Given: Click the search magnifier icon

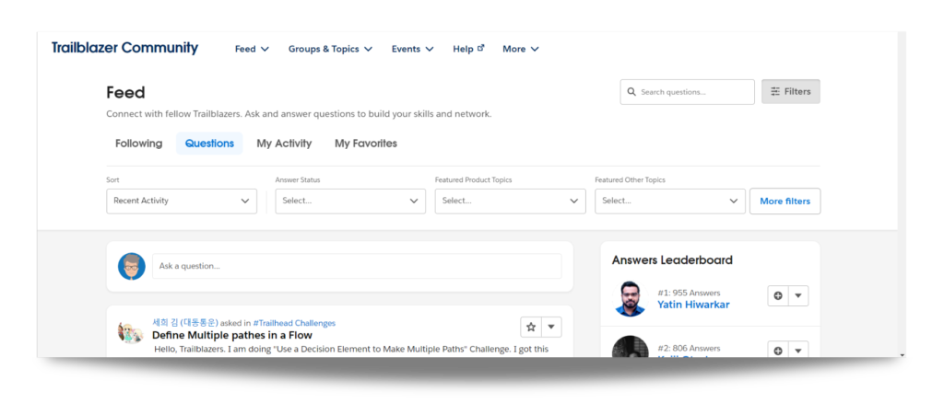Looking at the screenshot, I should [x=631, y=92].
